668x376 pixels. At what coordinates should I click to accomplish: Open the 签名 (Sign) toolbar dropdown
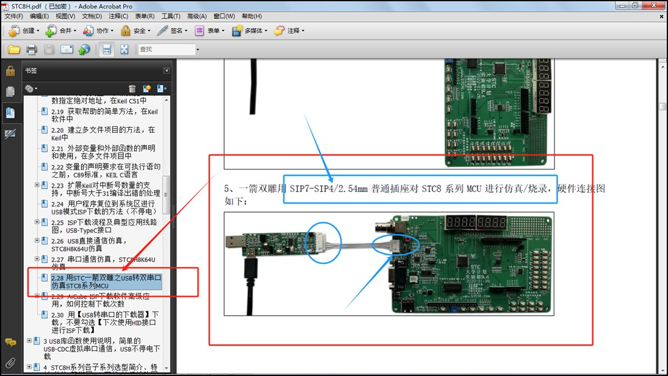coord(172,30)
